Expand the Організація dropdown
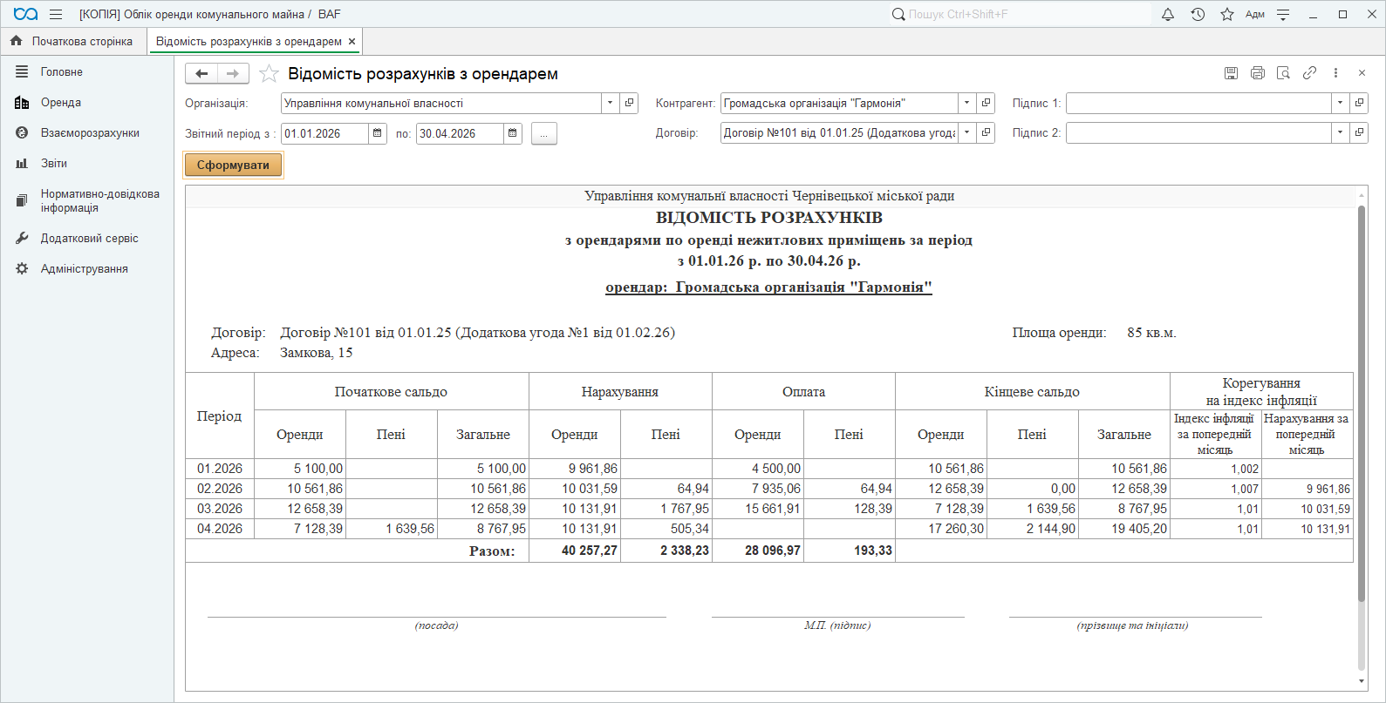The image size is (1386, 703). [x=610, y=103]
